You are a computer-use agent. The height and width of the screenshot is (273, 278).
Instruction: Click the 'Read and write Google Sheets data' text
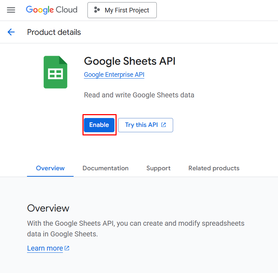pos(139,95)
